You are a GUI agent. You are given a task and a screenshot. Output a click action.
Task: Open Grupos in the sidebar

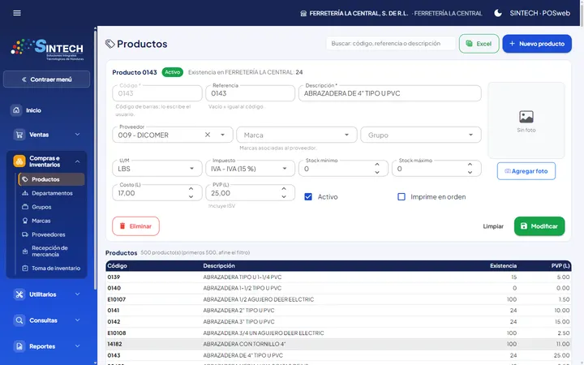click(51, 207)
